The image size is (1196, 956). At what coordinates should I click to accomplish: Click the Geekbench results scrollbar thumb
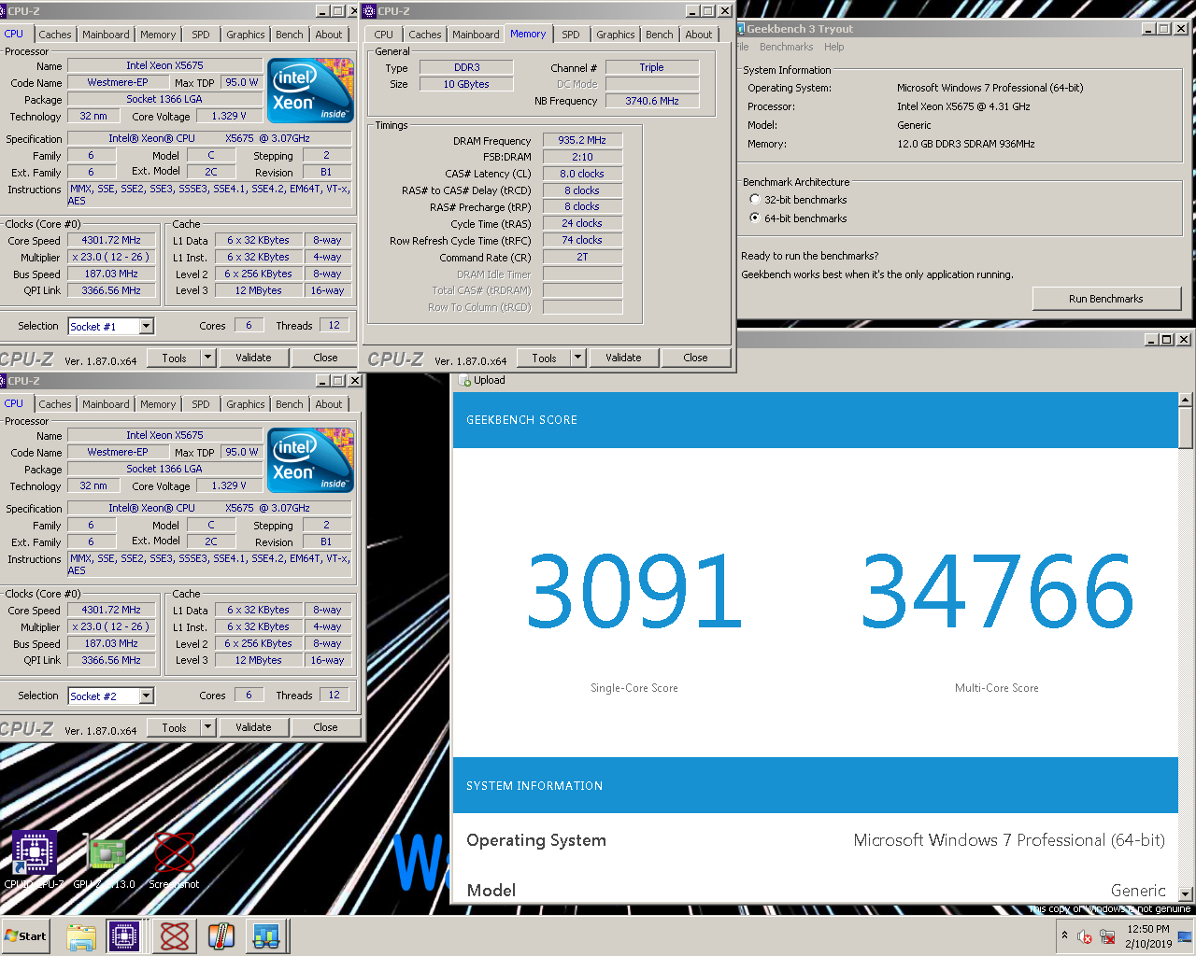click(x=1186, y=429)
